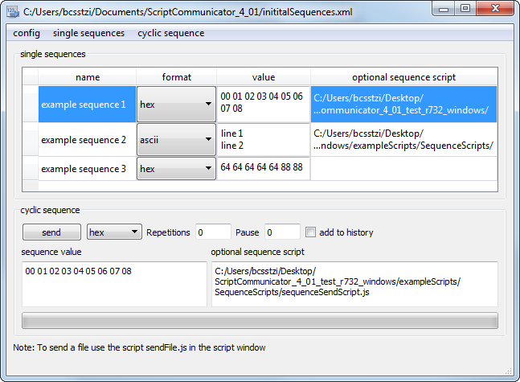Open format dropdown for example sequence 1

pyautogui.click(x=176, y=105)
